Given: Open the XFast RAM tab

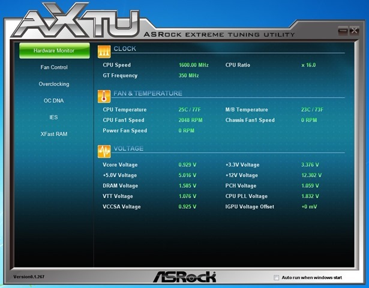Looking at the screenshot, I should pos(54,134).
